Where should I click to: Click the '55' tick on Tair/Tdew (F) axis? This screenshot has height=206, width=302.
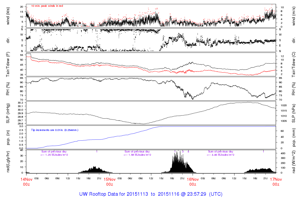(22, 55)
